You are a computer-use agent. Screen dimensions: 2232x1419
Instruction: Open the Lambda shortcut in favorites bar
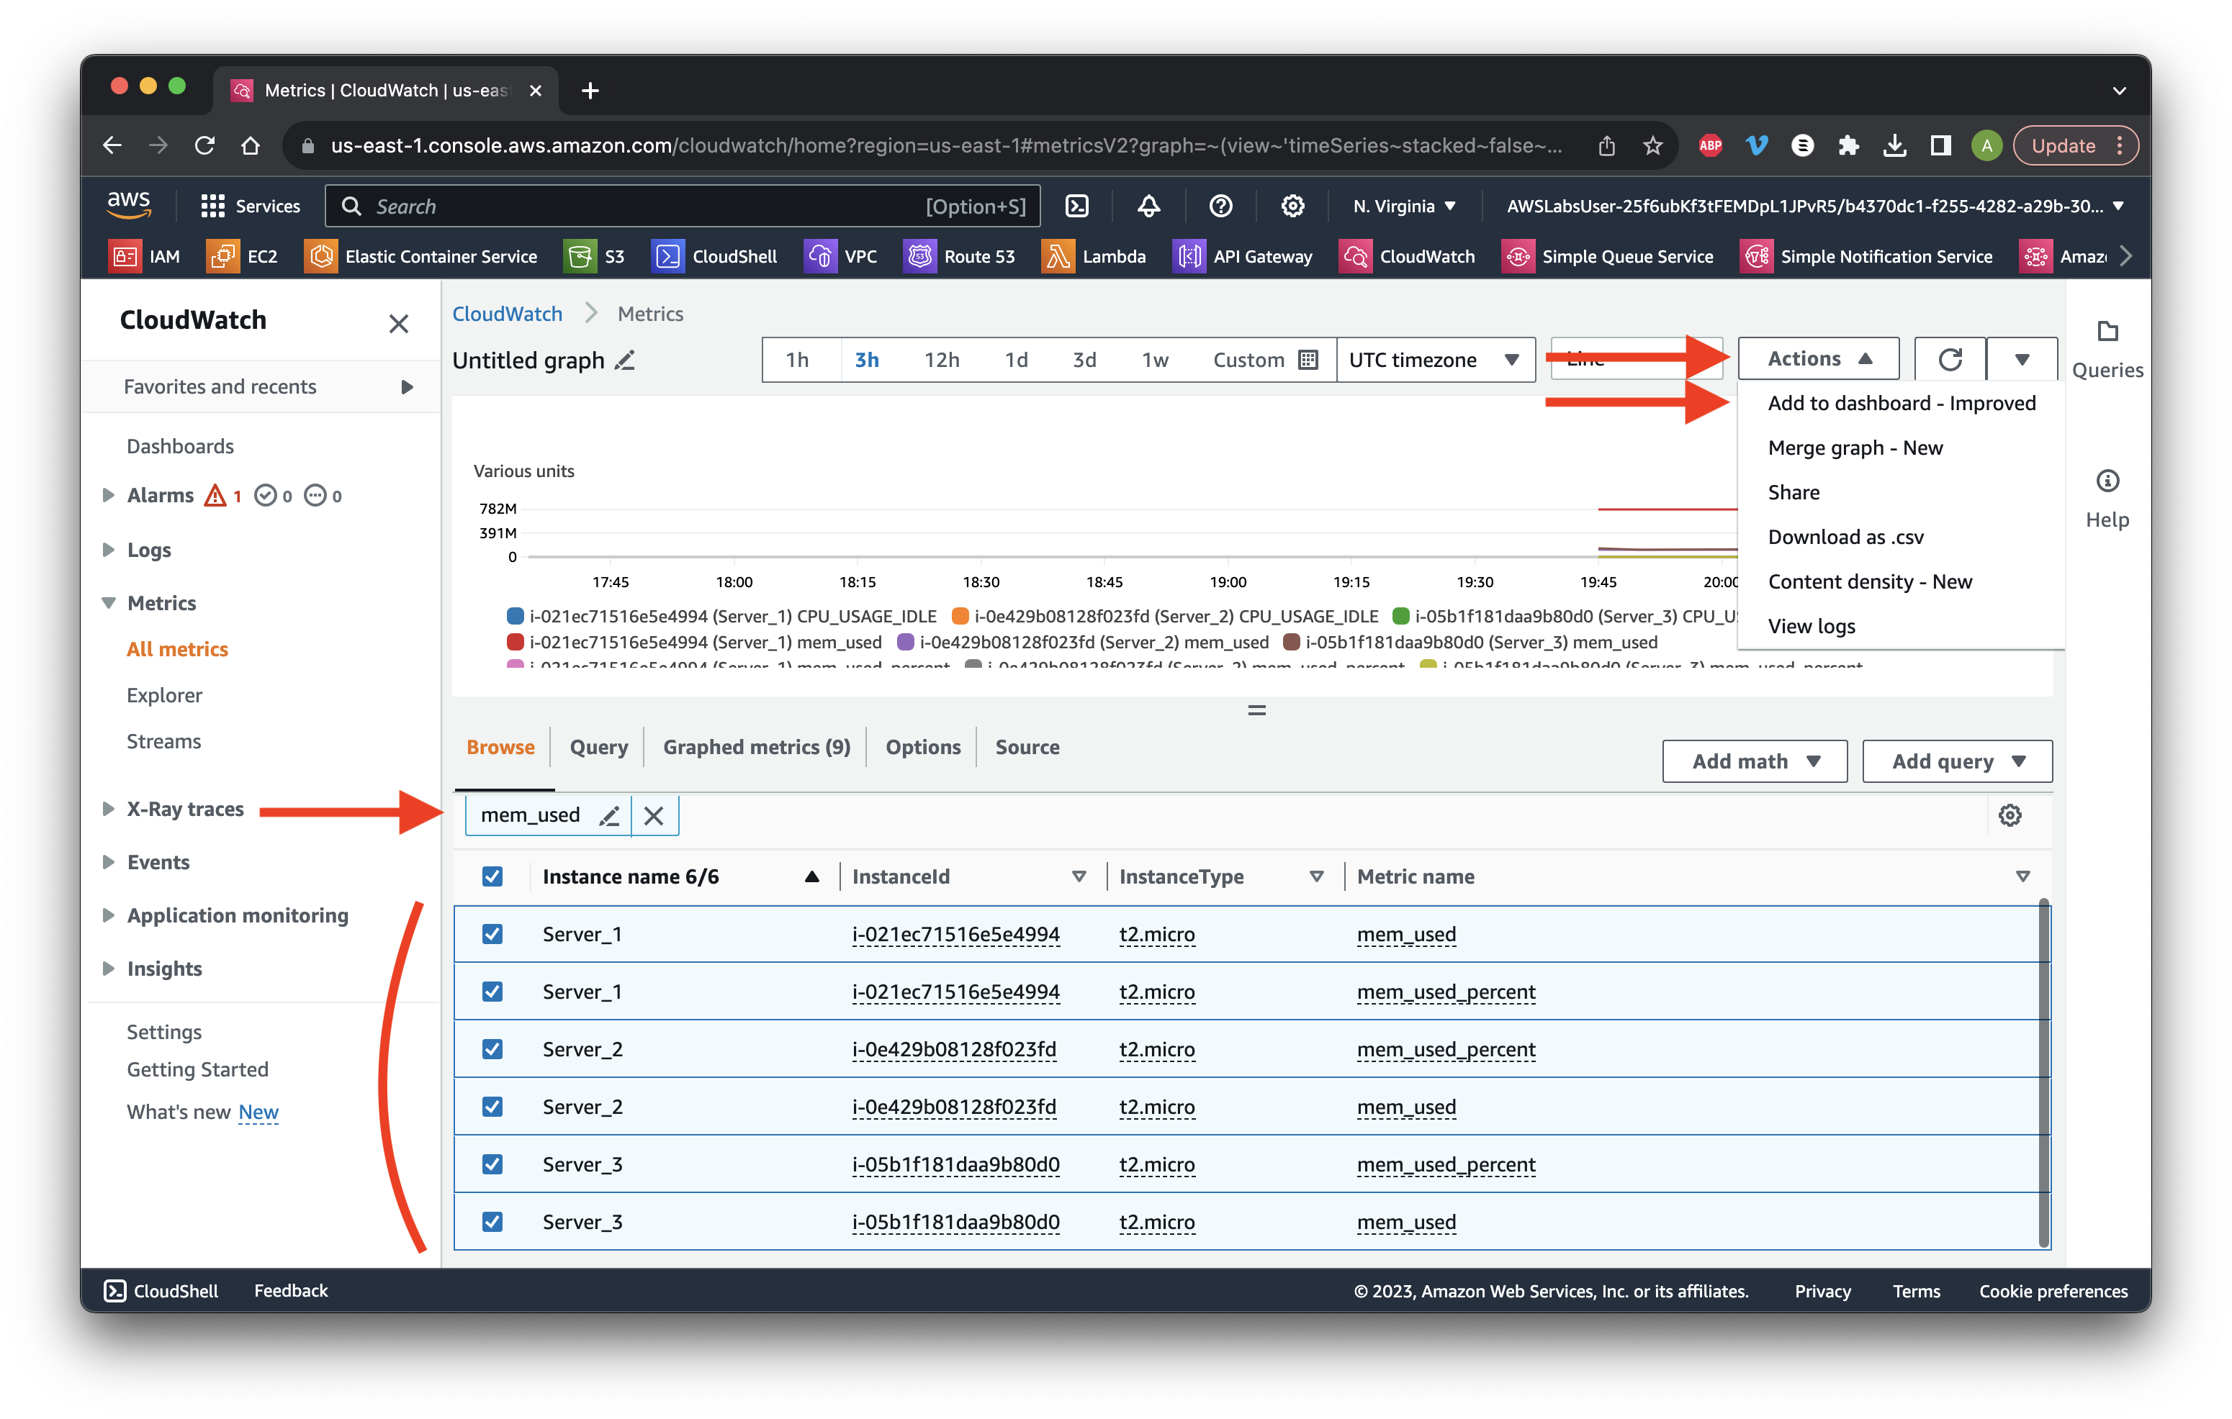(x=1094, y=257)
